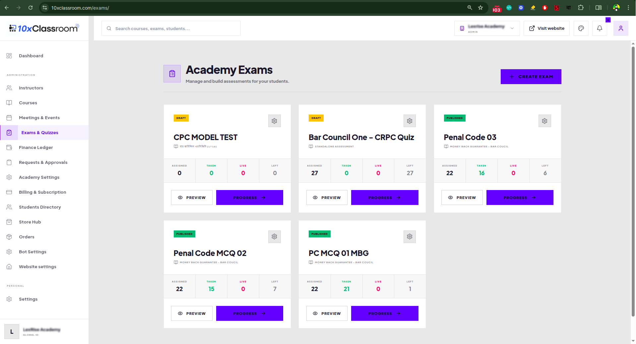This screenshot has height=344, width=636.
Task: Open personal Settings in sidebar
Action: 44,299
